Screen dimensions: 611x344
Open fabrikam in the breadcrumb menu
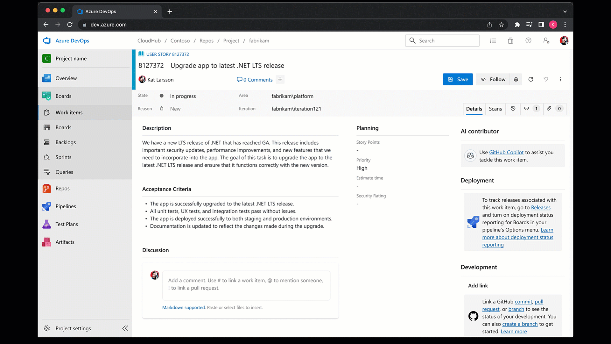click(x=259, y=41)
